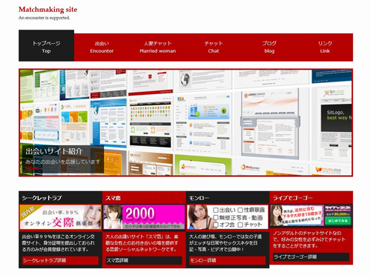
Task: Open the オンライン交際 banner image
Action: tap(61, 217)
